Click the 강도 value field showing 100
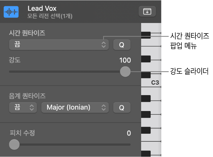213x157 pixels. click(125, 60)
